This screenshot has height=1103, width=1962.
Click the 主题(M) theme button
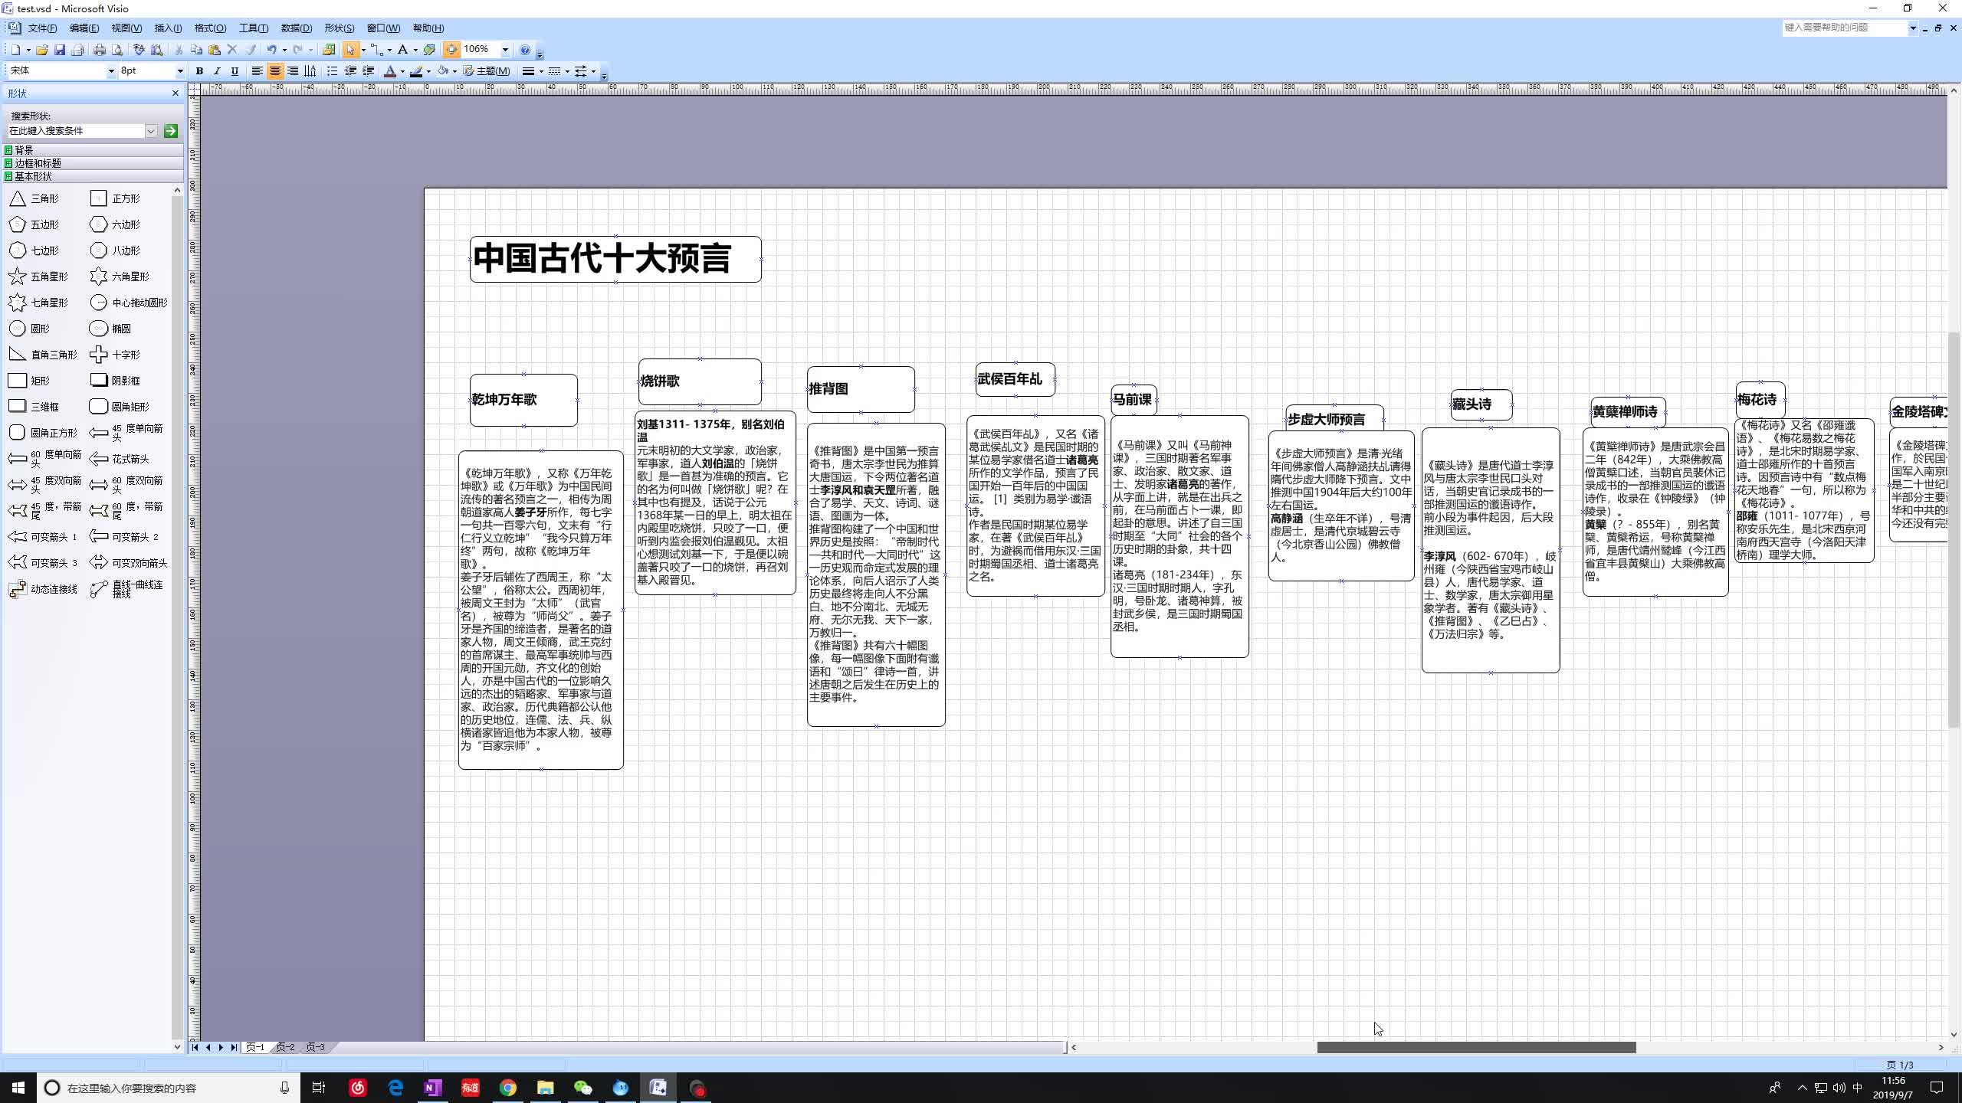click(487, 71)
